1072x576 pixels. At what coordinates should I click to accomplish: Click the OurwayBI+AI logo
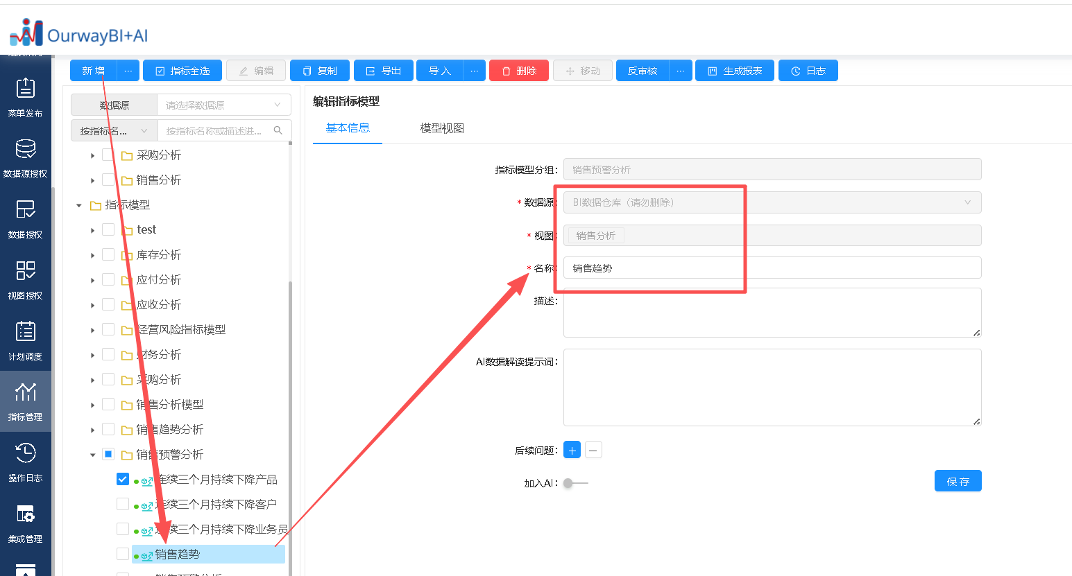[x=78, y=33]
